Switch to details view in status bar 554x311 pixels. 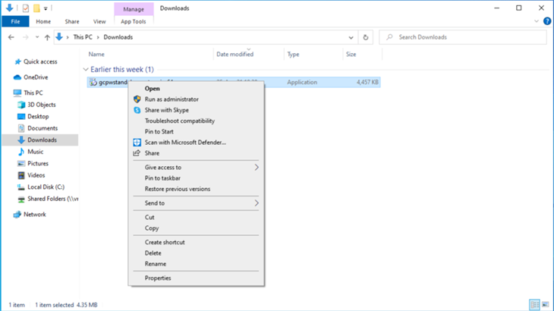(534, 305)
